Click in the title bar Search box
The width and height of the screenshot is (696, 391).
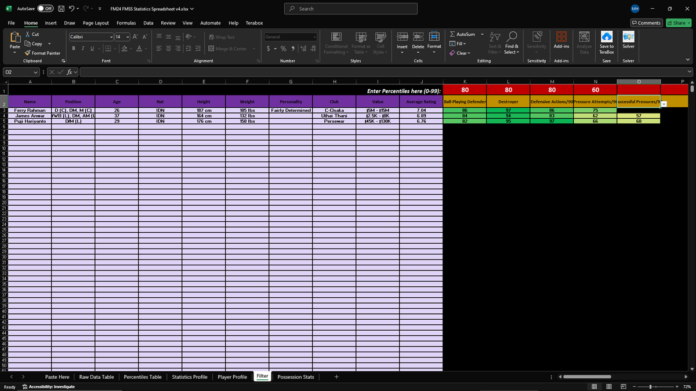coord(351,9)
